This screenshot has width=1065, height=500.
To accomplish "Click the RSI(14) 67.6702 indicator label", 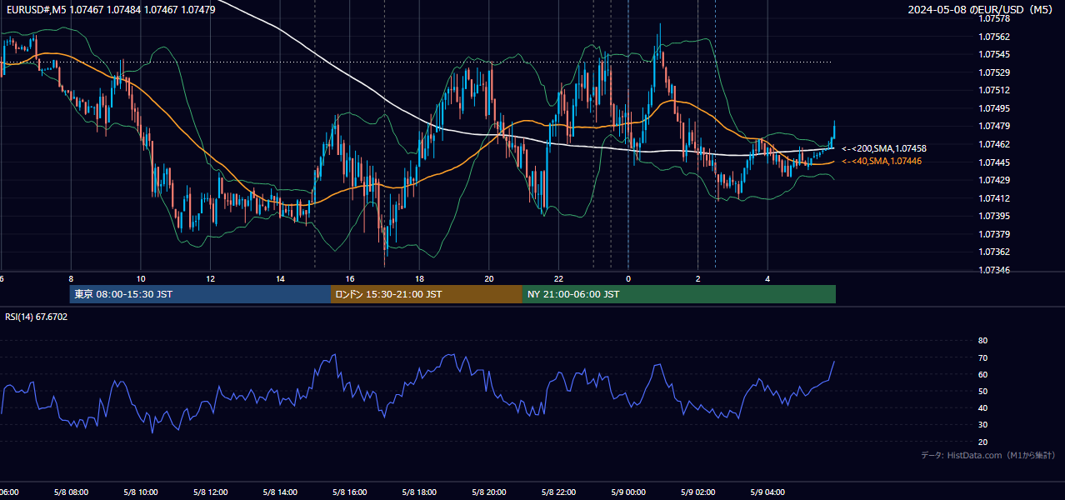I will (x=37, y=317).
